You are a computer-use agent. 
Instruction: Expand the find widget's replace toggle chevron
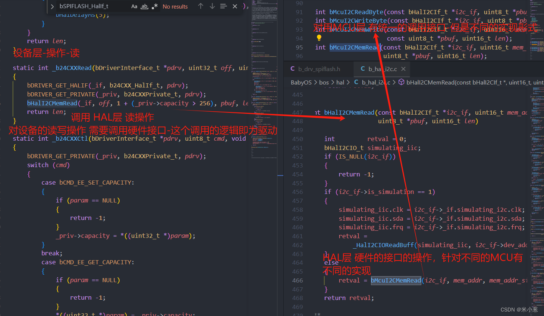point(52,6)
